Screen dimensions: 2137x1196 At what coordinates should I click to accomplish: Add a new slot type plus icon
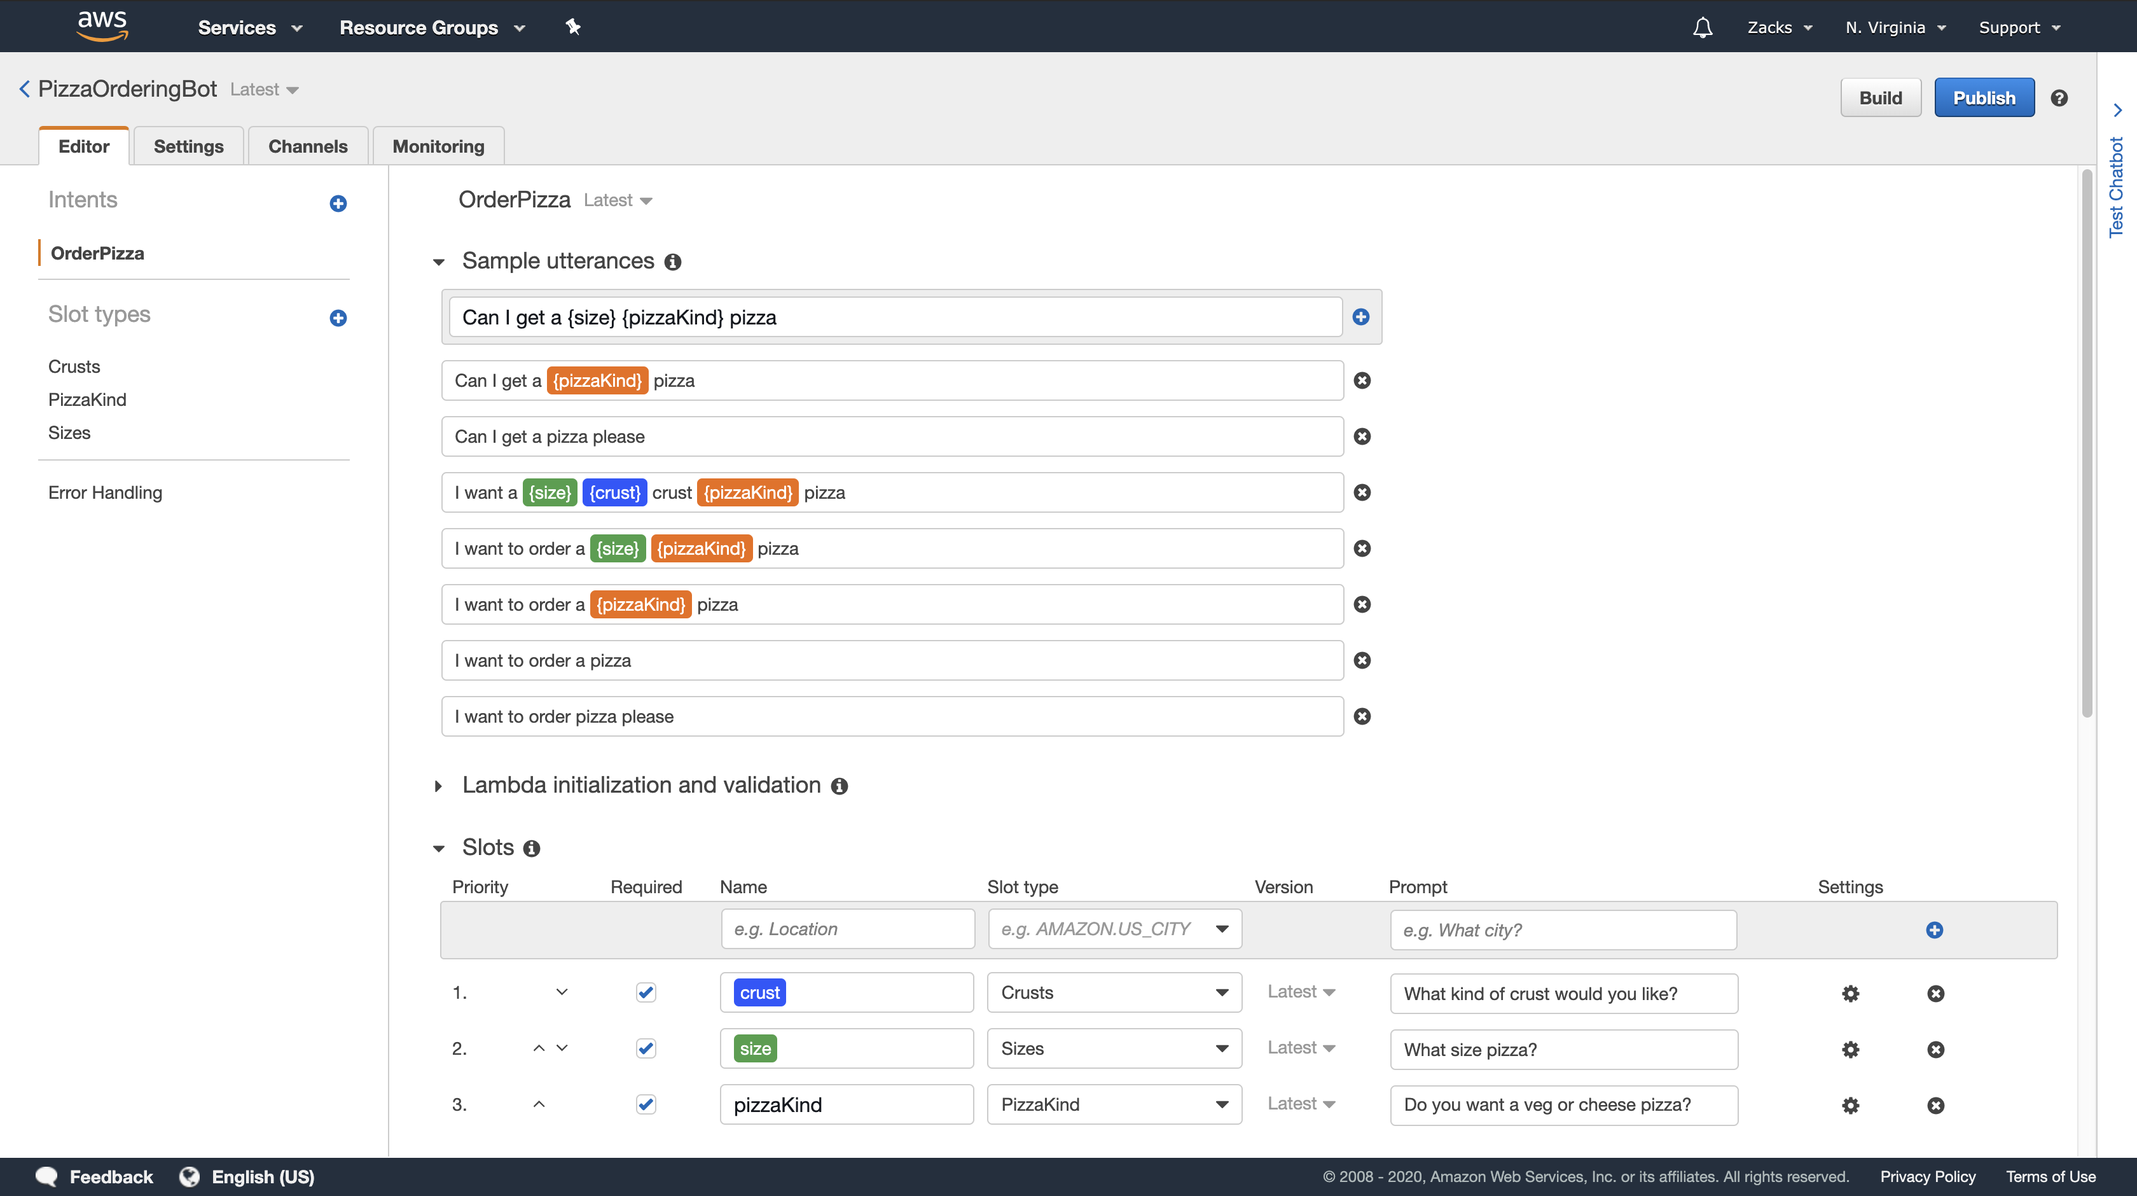tap(338, 318)
